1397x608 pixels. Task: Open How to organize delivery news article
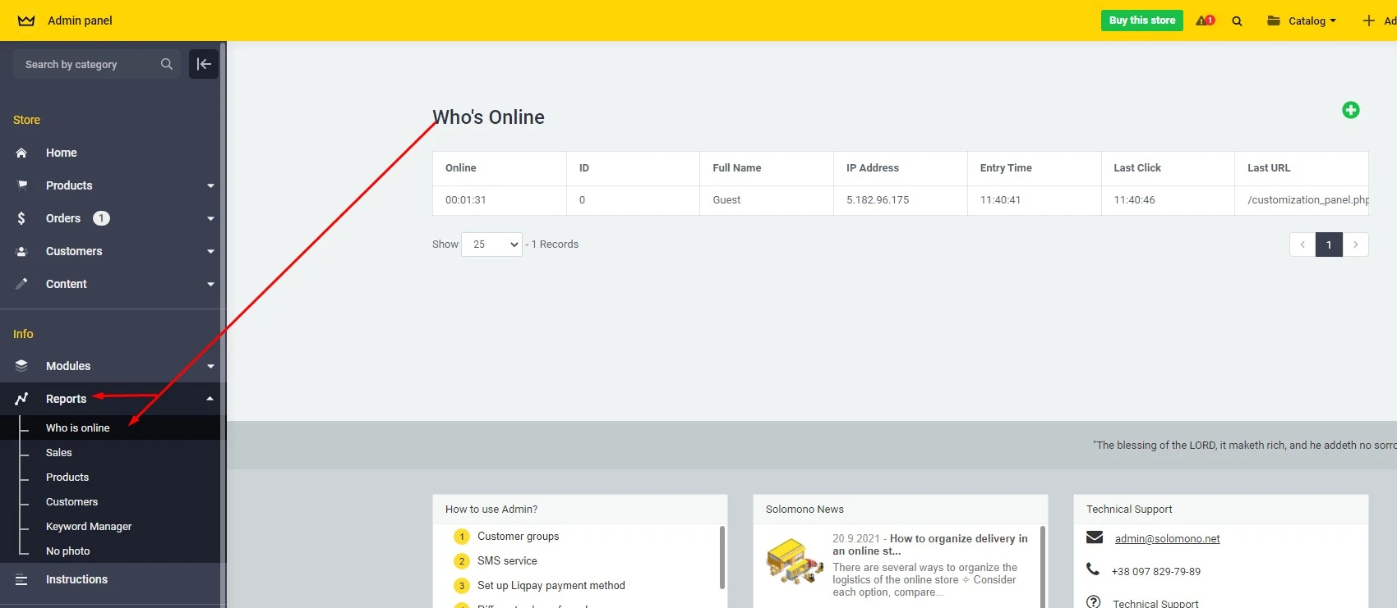tap(930, 545)
